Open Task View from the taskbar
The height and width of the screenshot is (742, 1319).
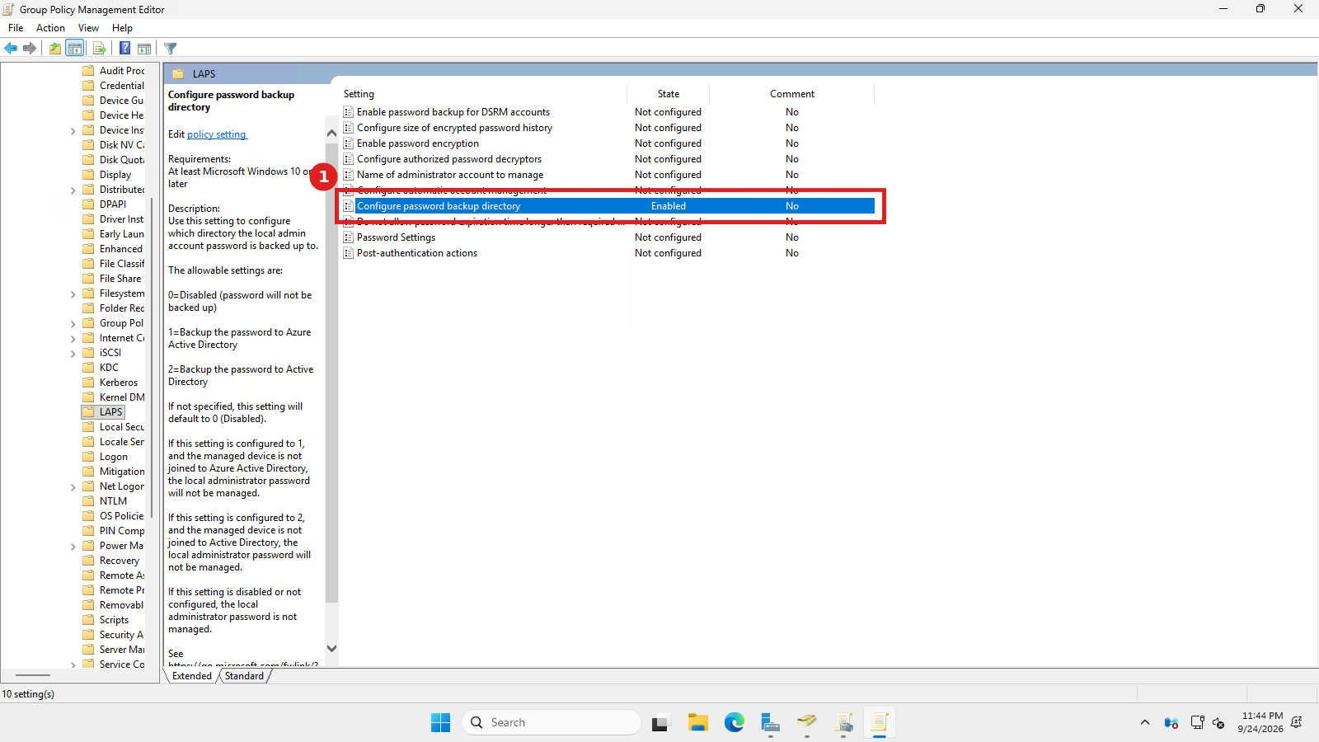[x=660, y=722]
